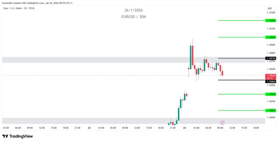This screenshot has height=142, width=279.
Task: Click the TradingView logo at bottom
Action: pos(17,136)
